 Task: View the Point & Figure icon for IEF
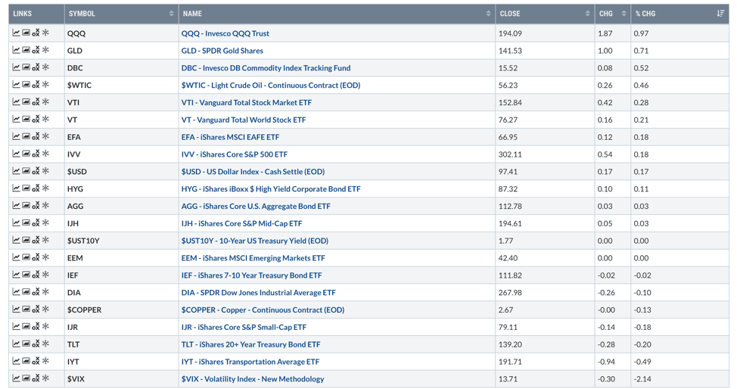[36, 275]
